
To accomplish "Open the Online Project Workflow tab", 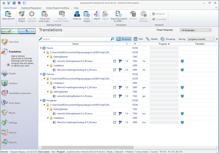I will click(58, 8).
